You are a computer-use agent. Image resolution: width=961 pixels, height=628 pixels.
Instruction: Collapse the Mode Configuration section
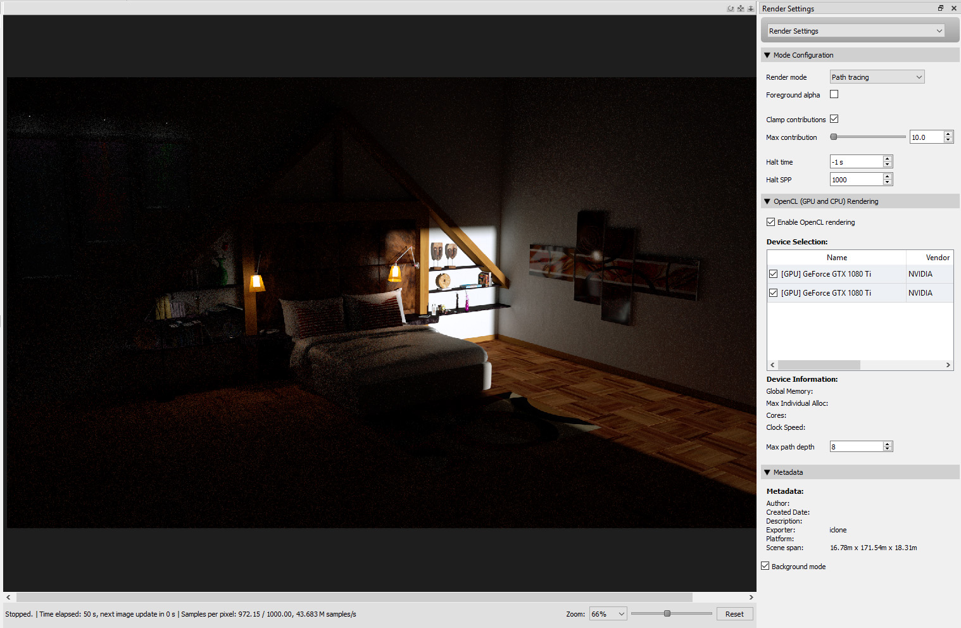point(767,55)
